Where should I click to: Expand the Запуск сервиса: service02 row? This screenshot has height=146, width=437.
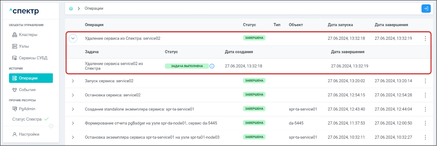[x=73, y=81]
